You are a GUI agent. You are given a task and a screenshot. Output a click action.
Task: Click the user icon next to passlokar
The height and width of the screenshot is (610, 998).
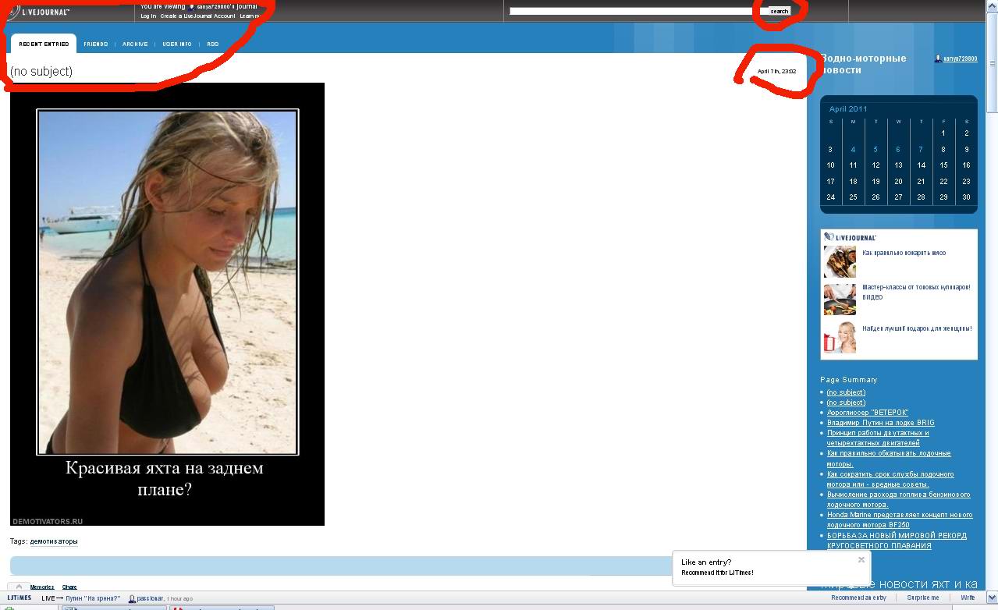[132, 599]
